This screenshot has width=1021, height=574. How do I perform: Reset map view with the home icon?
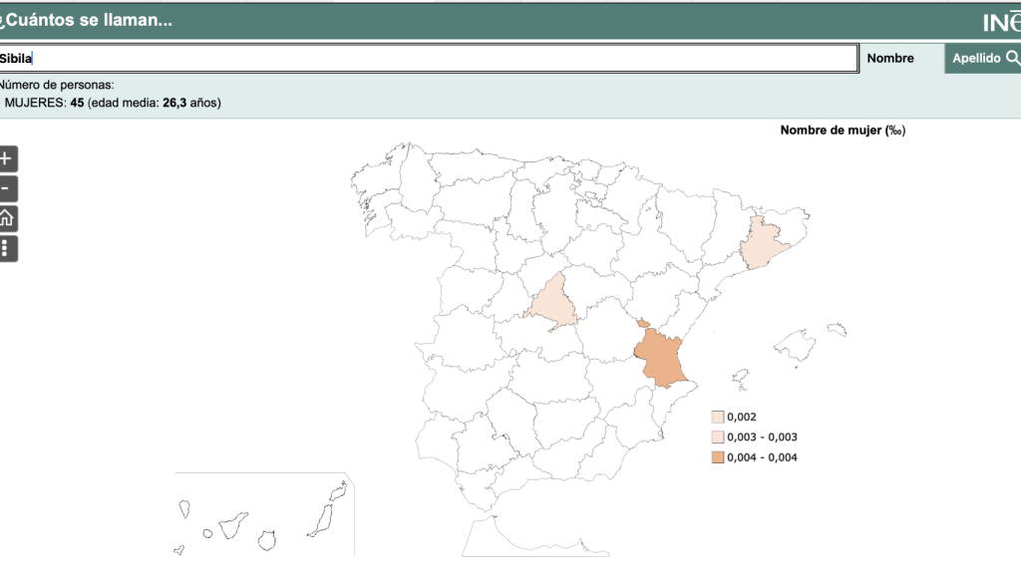pyautogui.click(x=7, y=218)
